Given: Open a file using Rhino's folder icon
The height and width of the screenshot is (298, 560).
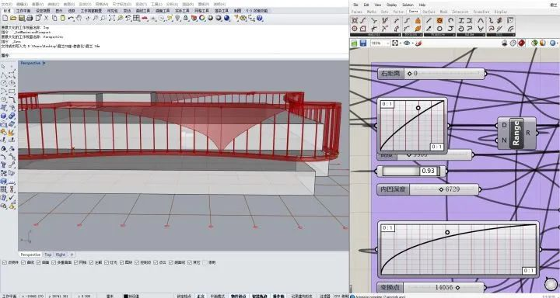Looking at the screenshot, I should (13, 18).
